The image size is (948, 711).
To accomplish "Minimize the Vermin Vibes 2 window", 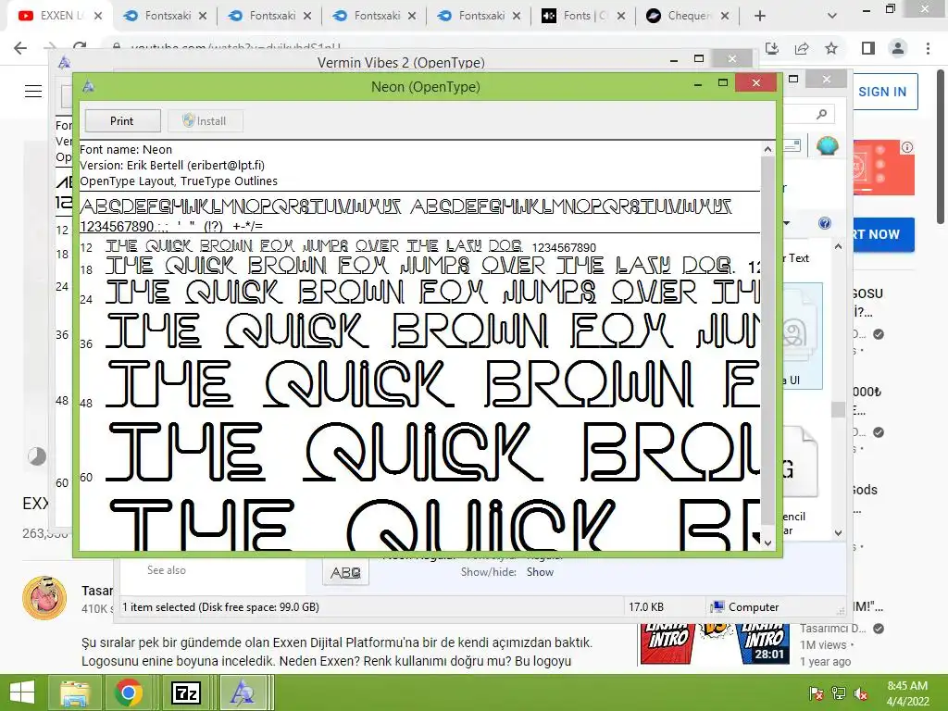I will [674, 58].
